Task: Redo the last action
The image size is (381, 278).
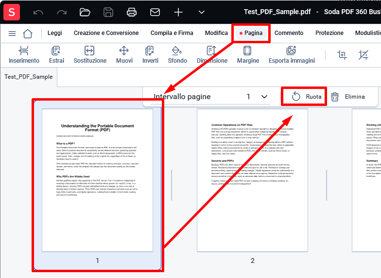Action: 62,12
